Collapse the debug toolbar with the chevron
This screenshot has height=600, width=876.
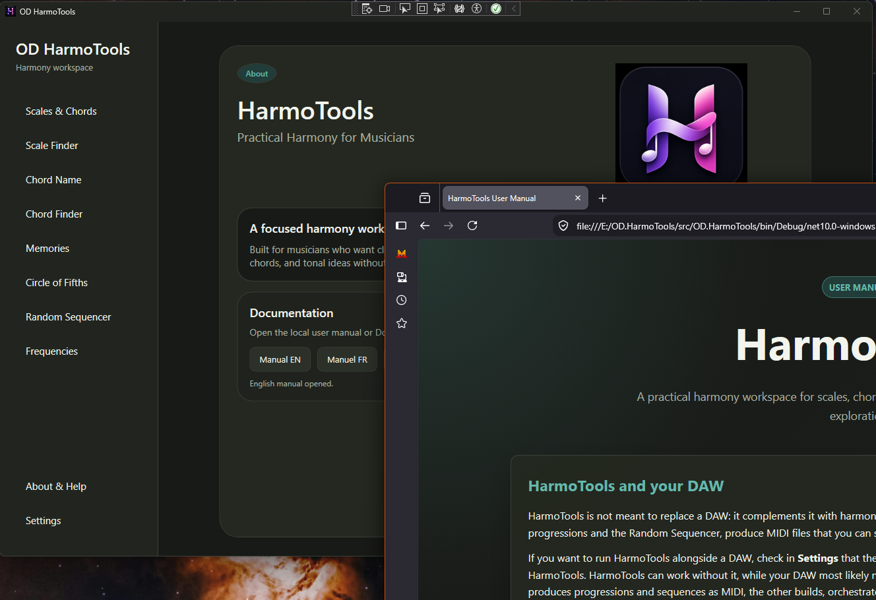coord(514,9)
